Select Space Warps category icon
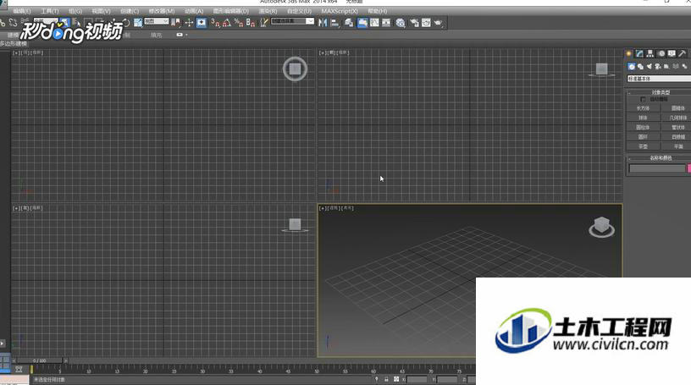 click(676, 67)
